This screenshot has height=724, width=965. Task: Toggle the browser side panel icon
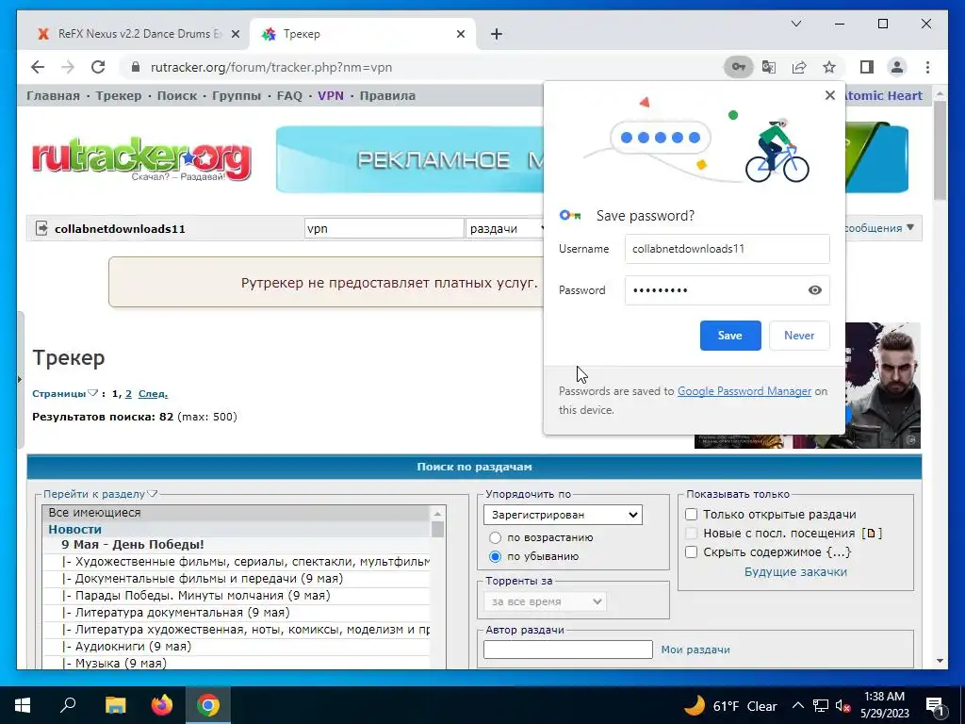tap(867, 67)
